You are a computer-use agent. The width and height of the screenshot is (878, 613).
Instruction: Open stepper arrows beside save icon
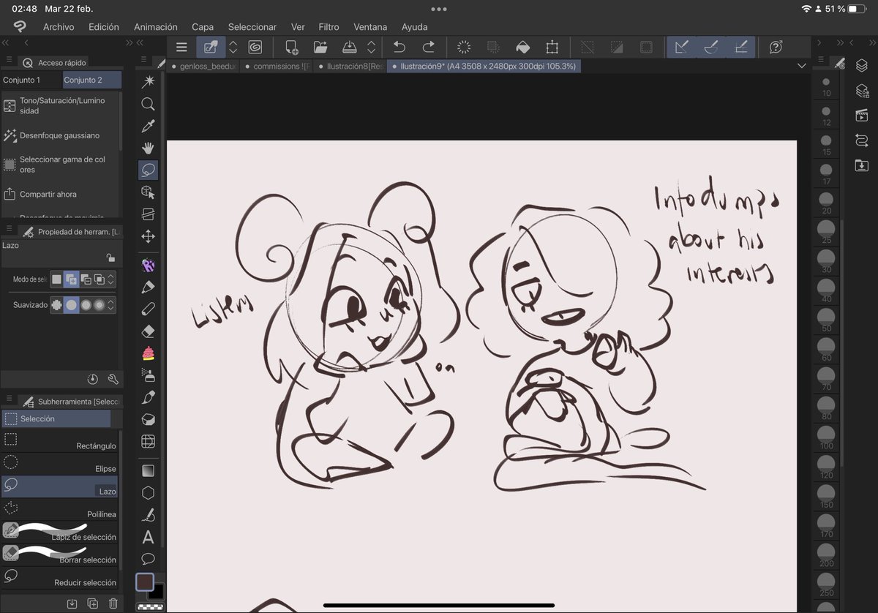point(371,48)
